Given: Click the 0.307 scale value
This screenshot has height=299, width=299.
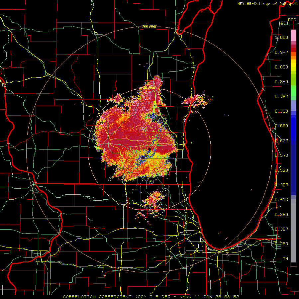Looking at the screenshot, I should click(x=281, y=229).
